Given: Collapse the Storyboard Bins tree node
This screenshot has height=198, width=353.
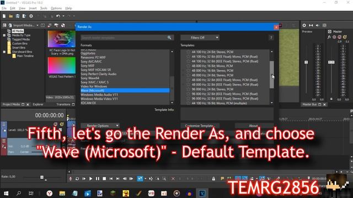Looking at the screenshot, I should pos(4,52).
